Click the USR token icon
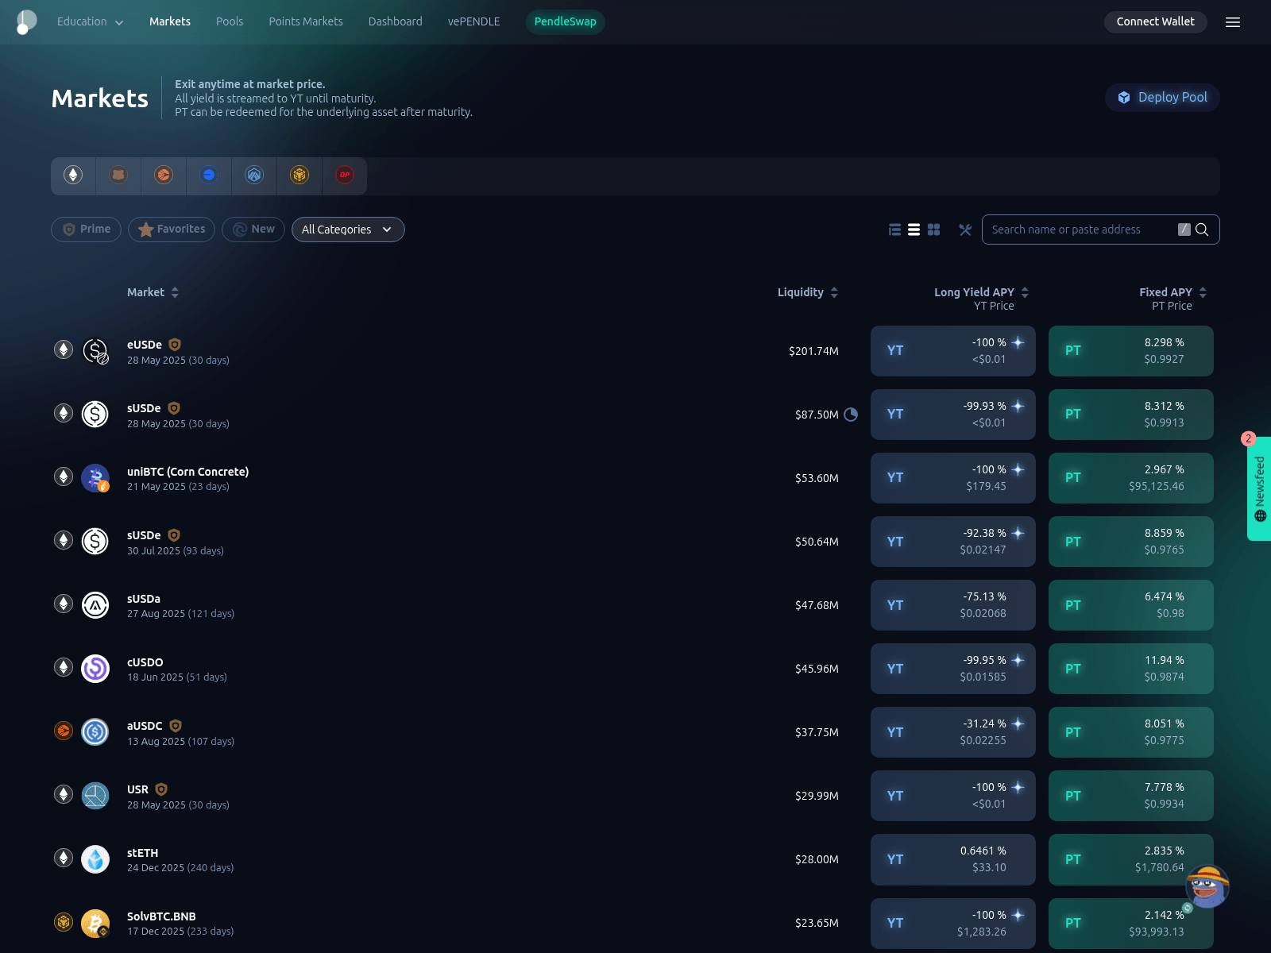 point(95,795)
